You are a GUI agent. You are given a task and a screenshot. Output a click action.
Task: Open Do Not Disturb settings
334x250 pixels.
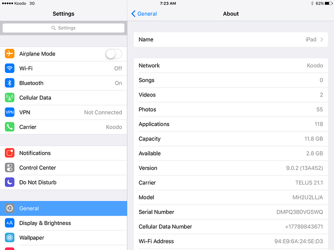coord(64,182)
